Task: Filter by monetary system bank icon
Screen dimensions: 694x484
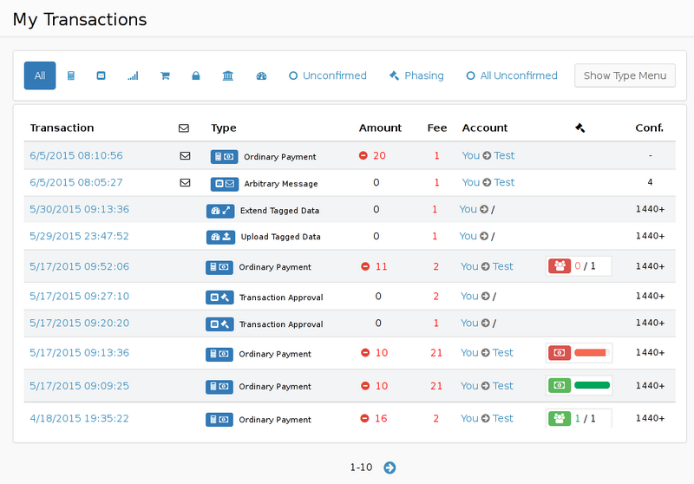Action: (x=228, y=75)
